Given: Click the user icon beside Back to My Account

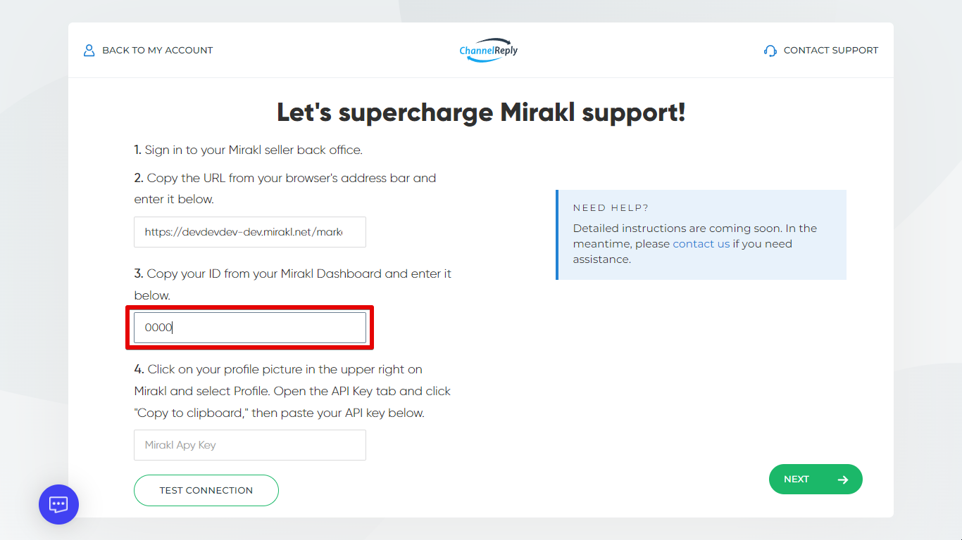Looking at the screenshot, I should tap(89, 51).
